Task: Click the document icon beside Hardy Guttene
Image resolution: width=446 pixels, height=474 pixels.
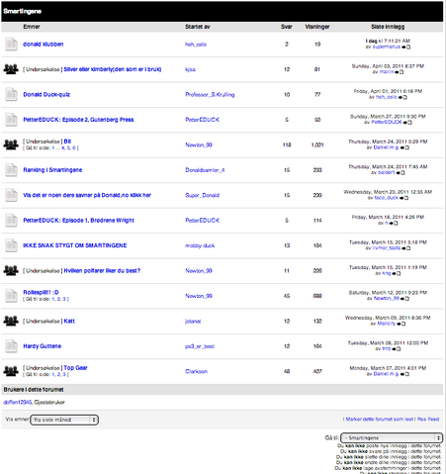Action: point(11,345)
